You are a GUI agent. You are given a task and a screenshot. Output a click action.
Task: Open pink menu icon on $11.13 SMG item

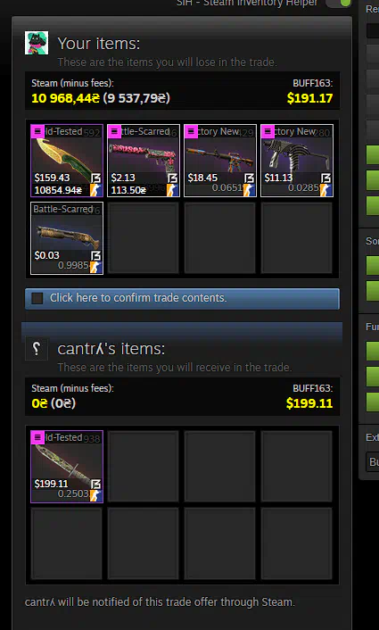[x=268, y=131]
